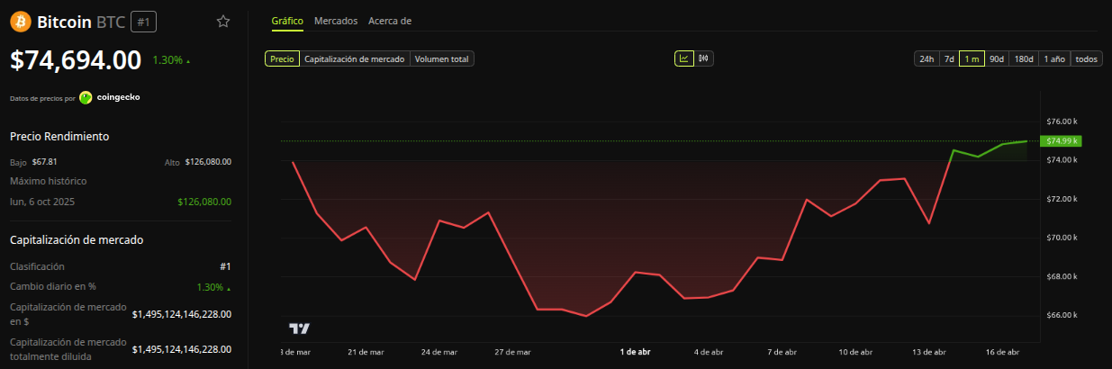Image resolution: width=1112 pixels, height=369 pixels.
Task: Set chart range to 24h
Action: (927, 58)
